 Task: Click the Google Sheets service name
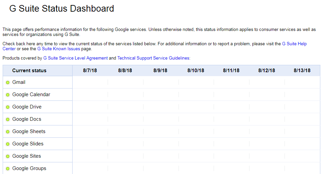(x=29, y=131)
